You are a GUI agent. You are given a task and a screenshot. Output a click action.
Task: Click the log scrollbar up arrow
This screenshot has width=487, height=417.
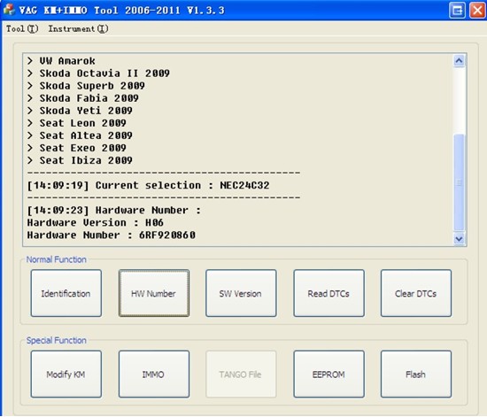(x=459, y=60)
